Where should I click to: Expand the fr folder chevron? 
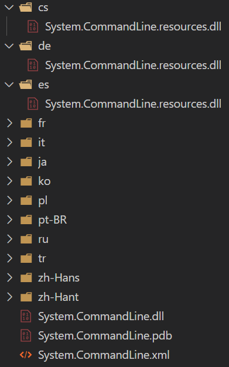coord(9,123)
